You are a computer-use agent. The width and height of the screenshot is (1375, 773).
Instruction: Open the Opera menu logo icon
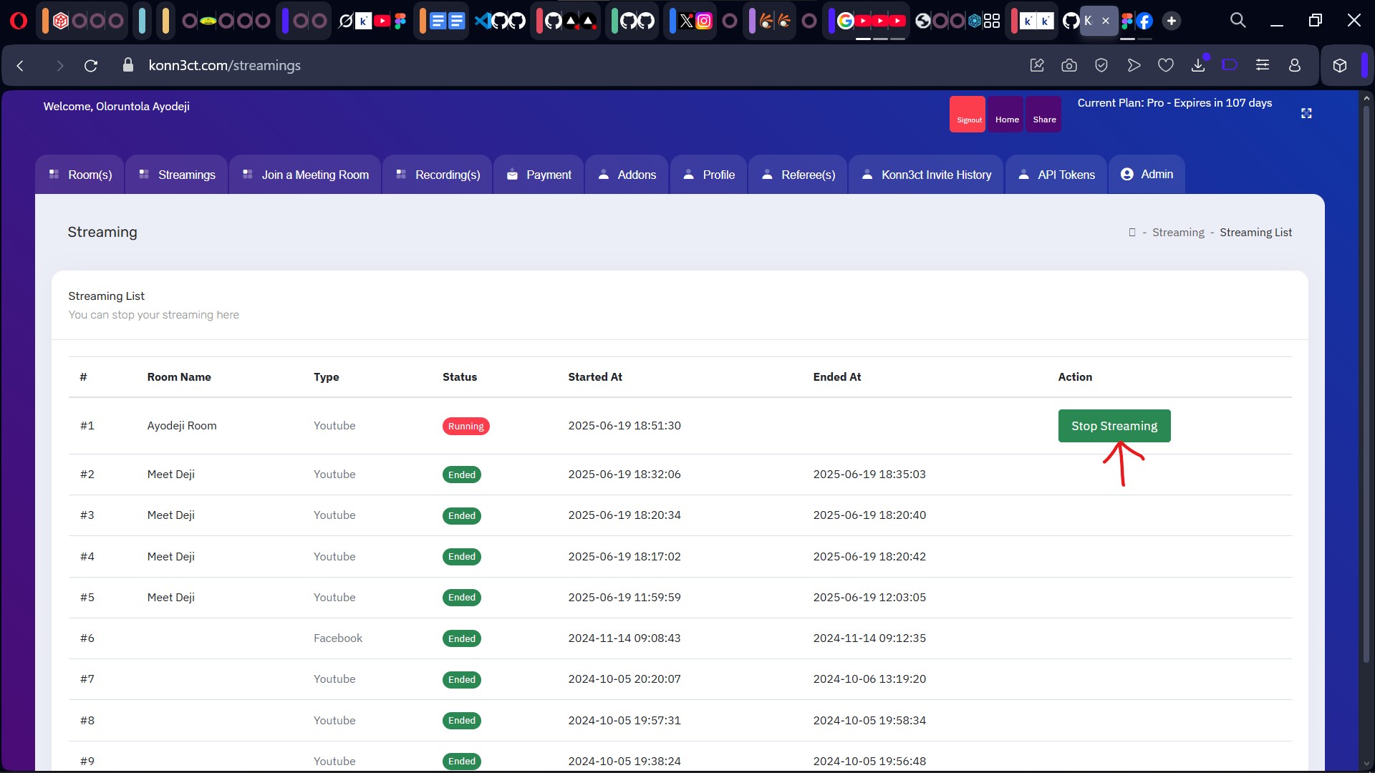click(19, 21)
